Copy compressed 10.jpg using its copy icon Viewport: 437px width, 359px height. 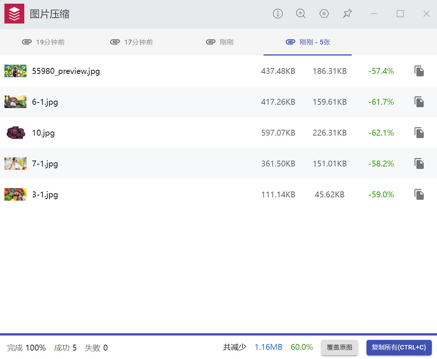click(419, 133)
